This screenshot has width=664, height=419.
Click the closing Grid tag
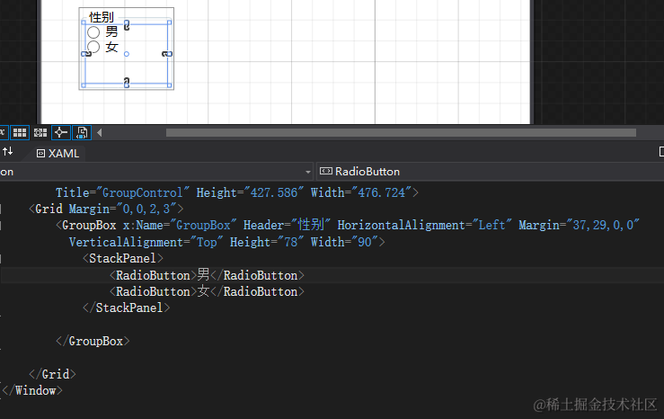point(52,374)
